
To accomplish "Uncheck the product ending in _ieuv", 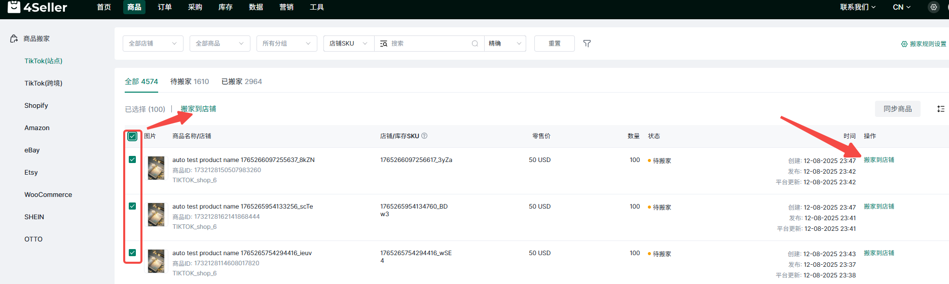I will [132, 253].
